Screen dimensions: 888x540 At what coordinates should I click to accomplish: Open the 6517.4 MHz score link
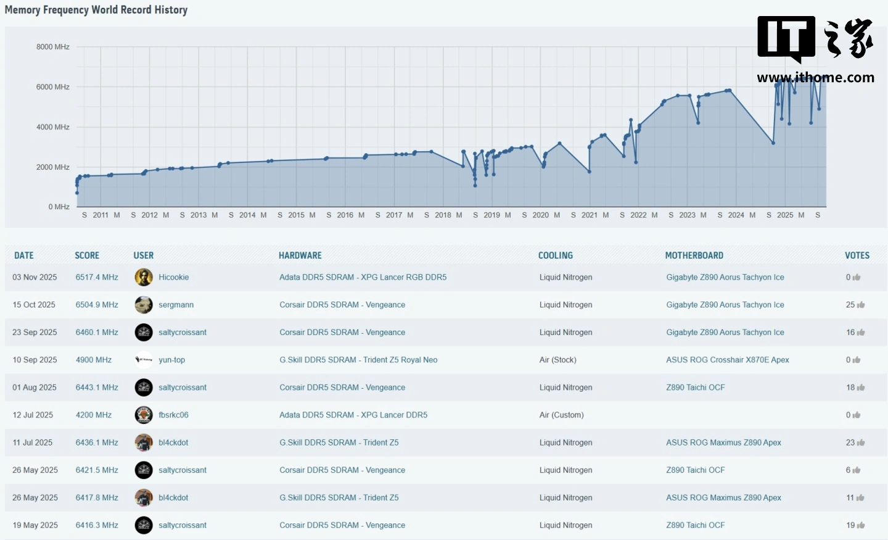coord(97,277)
